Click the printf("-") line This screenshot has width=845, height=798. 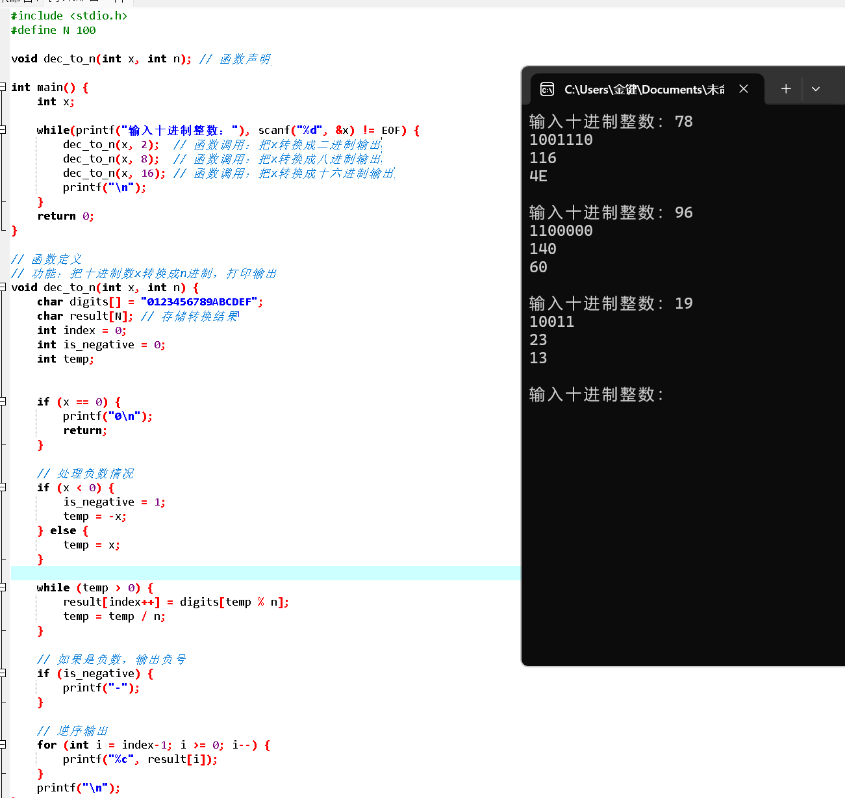click(x=101, y=688)
